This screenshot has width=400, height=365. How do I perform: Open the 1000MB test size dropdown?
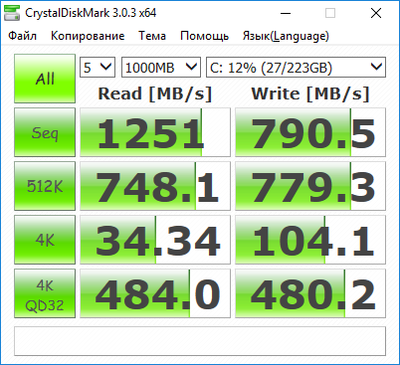pyautogui.click(x=161, y=68)
